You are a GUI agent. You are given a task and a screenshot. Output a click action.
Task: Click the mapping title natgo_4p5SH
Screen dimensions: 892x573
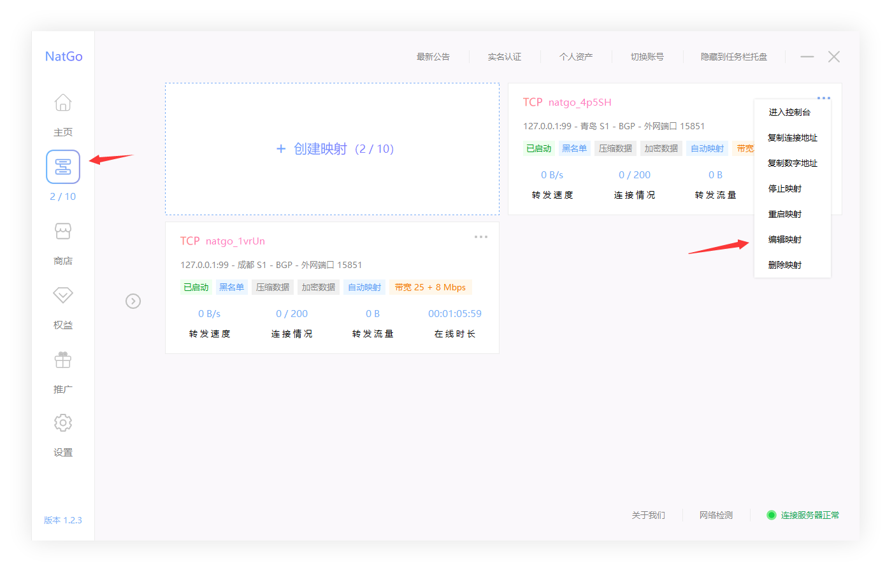tap(580, 103)
